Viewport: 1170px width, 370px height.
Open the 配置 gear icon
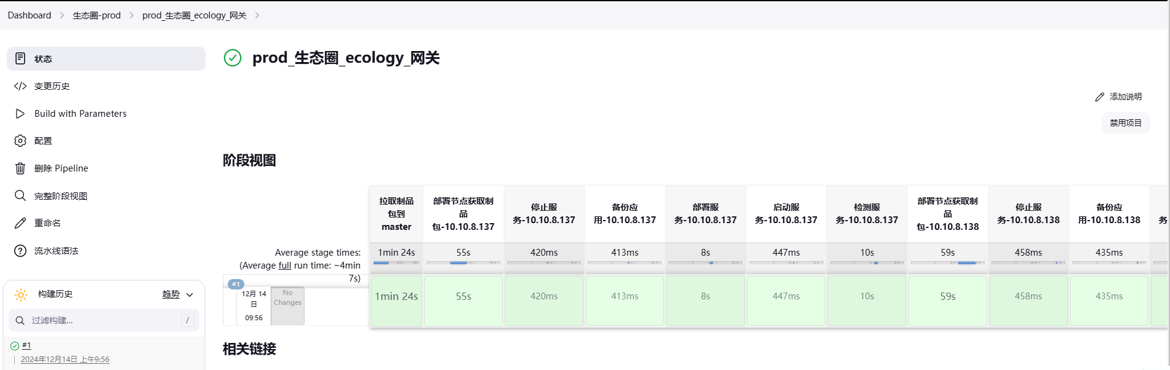click(20, 141)
